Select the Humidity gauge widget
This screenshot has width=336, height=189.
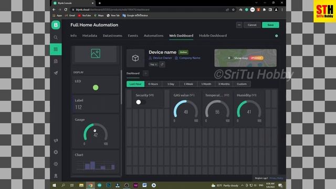click(x=249, y=109)
